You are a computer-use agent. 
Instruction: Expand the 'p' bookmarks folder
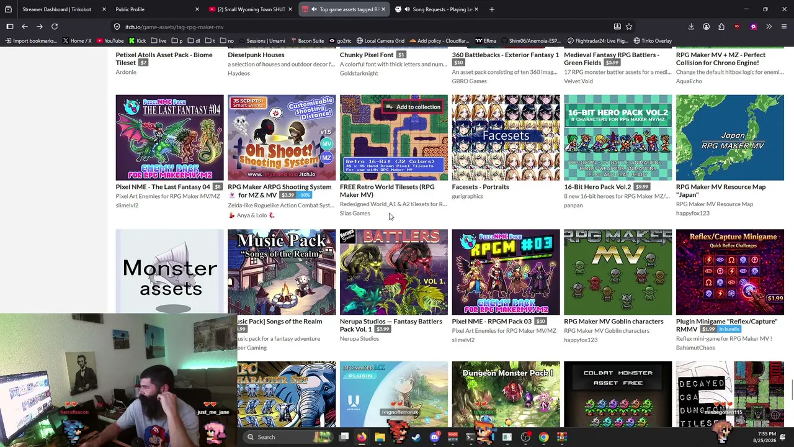coord(177,41)
